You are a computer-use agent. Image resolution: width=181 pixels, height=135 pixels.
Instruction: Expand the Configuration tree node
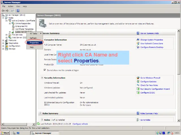tap(3, 46)
